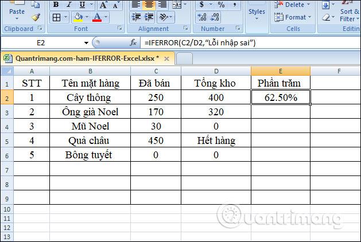361x242 pixels.
Task: Toggle Bold formatting
Action: pyautogui.click(x=56, y=5)
